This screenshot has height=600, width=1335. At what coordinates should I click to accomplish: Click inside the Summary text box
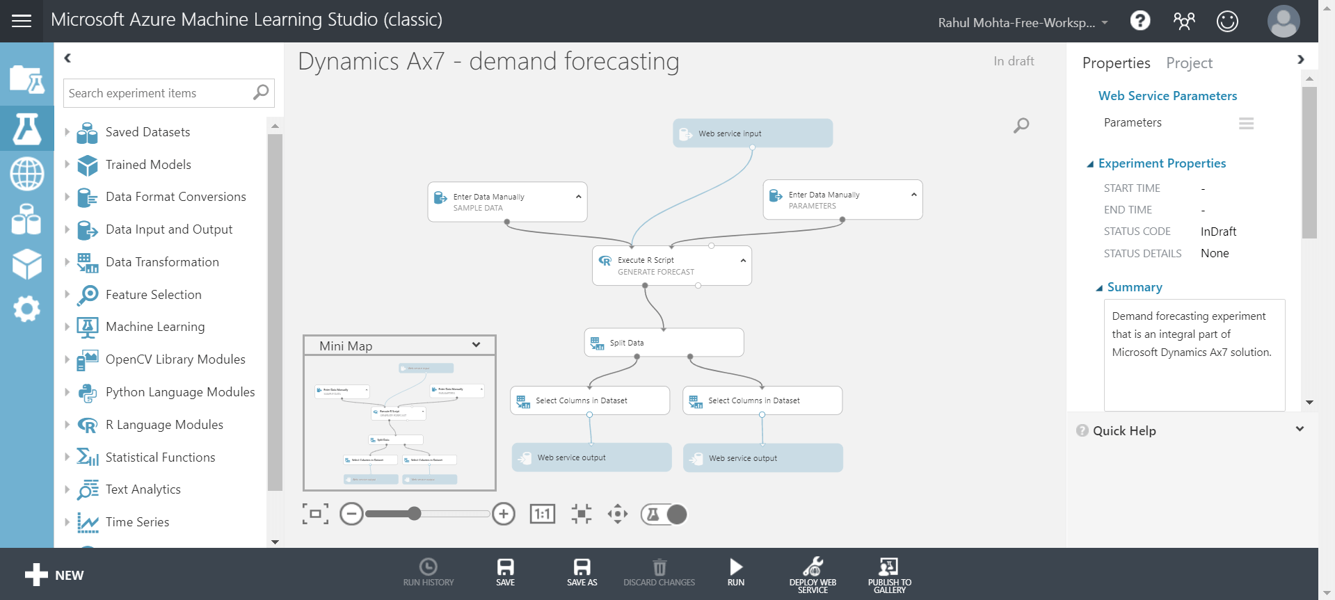(x=1194, y=355)
